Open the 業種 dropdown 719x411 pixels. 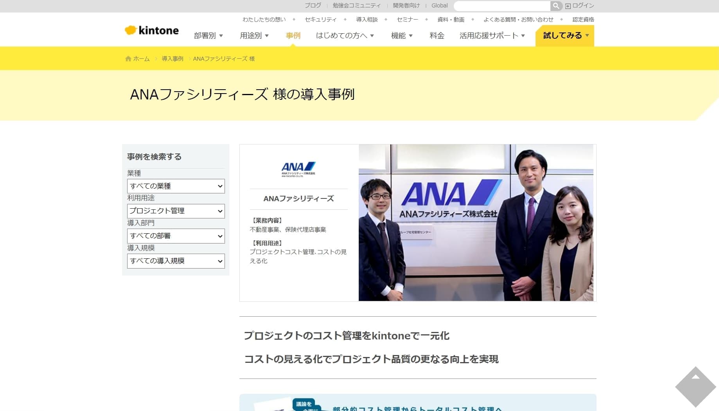pos(176,186)
